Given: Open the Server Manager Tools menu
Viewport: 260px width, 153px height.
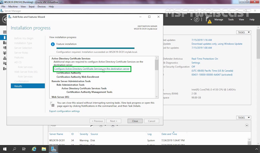Looking at the screenshot, I should point(231,19).
